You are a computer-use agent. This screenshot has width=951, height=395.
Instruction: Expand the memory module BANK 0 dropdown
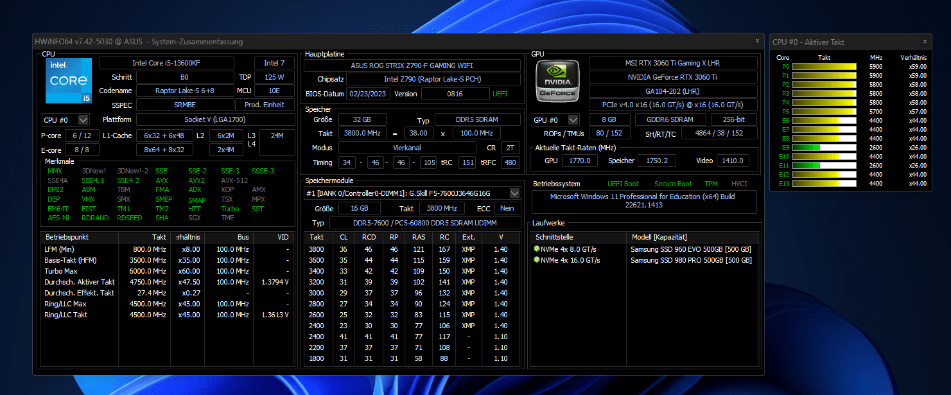(x=514, y=193)
